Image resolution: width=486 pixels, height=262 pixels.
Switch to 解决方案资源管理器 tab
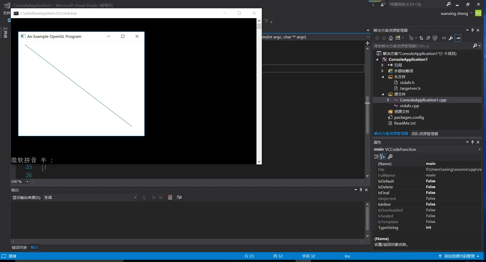391,134
